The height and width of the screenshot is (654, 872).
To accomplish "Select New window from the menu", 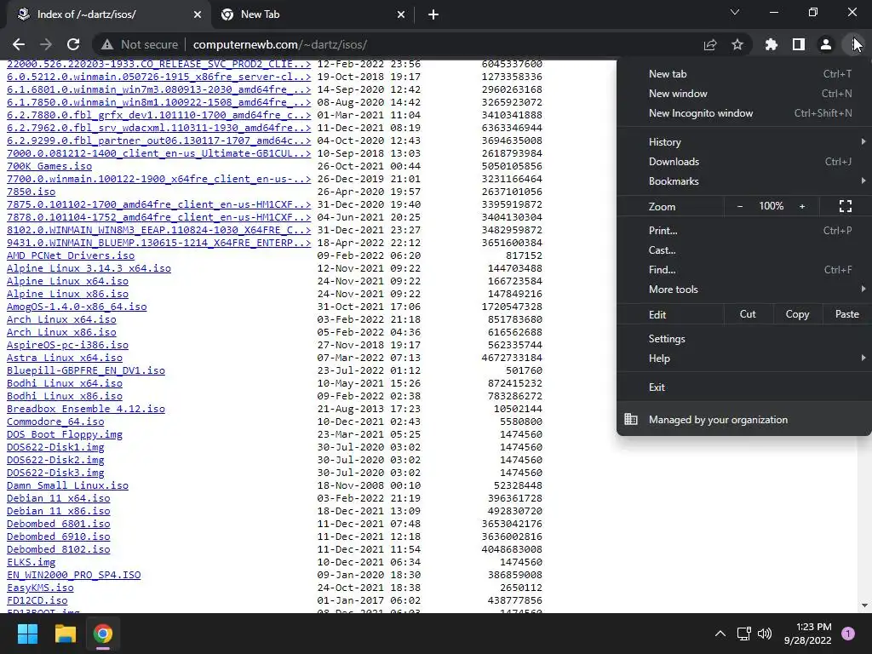I will pos(744,94).
